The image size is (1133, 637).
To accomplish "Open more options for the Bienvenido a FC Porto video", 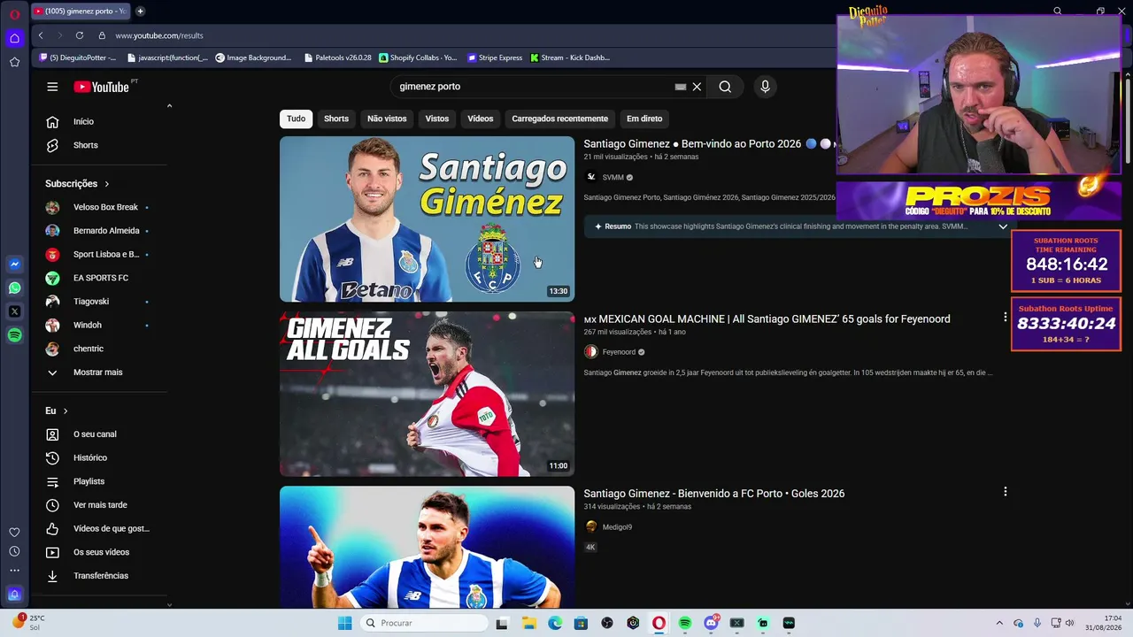I will 1005,492.
